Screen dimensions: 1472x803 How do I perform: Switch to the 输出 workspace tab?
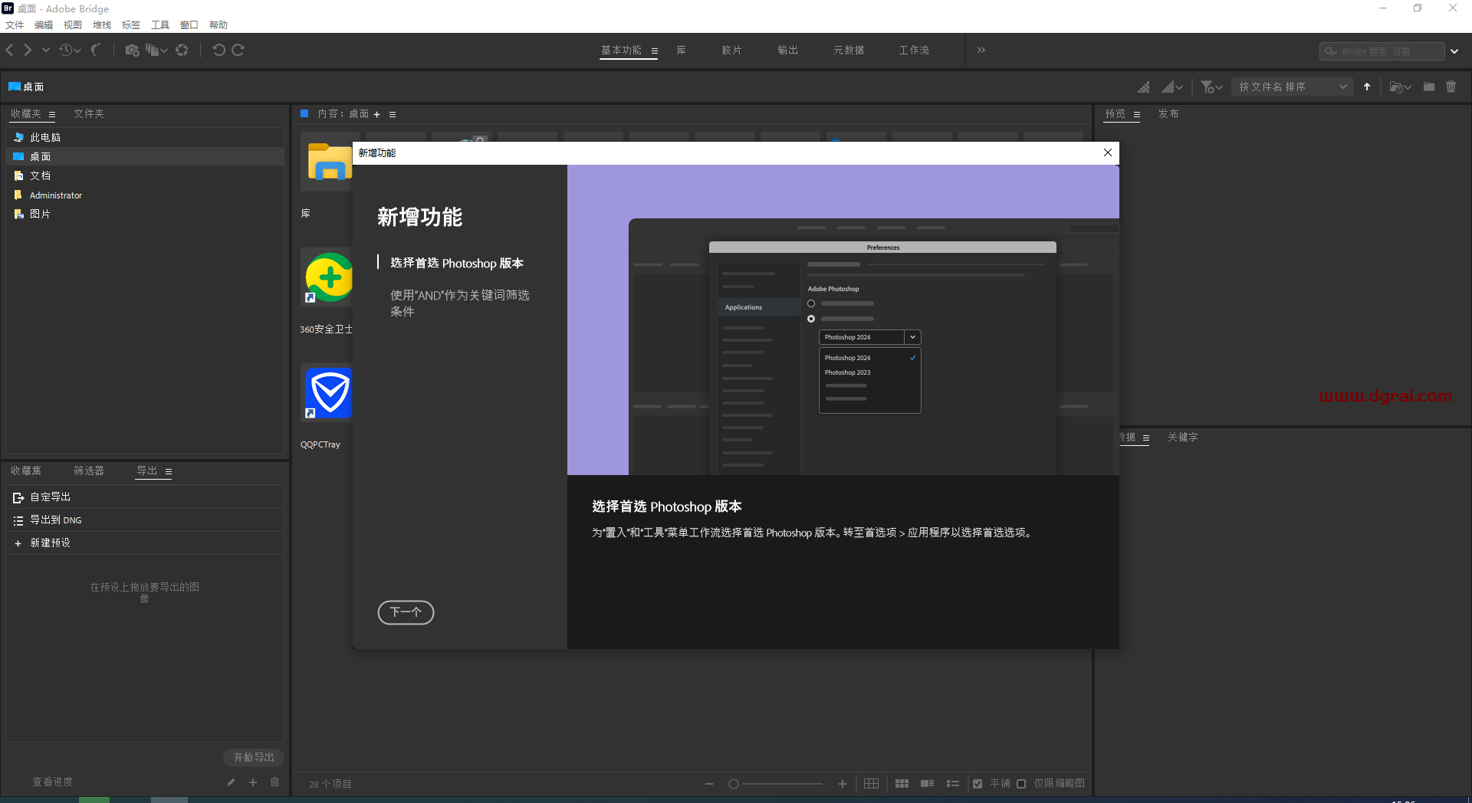tap(787, 50)
